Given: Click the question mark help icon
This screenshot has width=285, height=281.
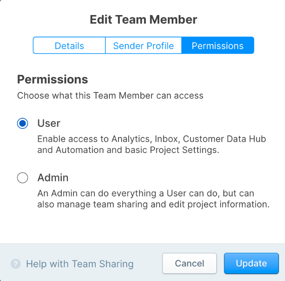Looking at the screenshot, I should [15, 264].
